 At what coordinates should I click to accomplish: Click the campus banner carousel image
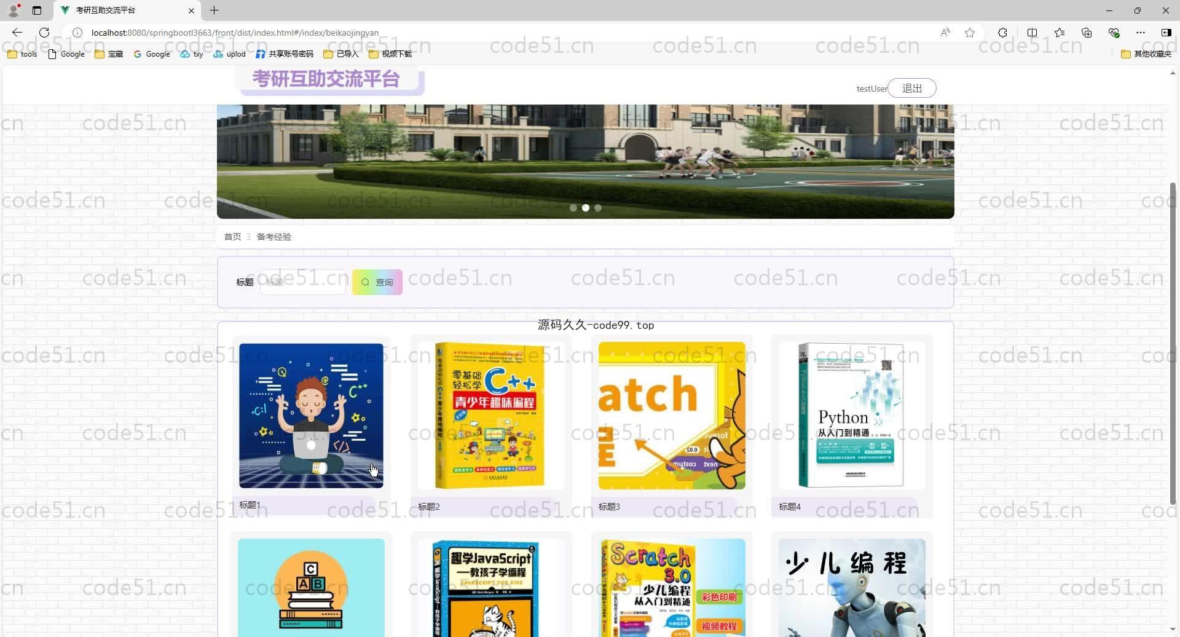tap(585, 161)
